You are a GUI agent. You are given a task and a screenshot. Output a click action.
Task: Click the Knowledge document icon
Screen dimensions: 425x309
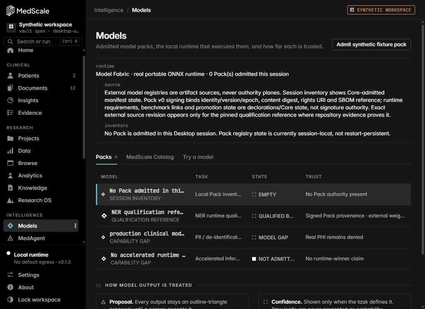[10, 188]
